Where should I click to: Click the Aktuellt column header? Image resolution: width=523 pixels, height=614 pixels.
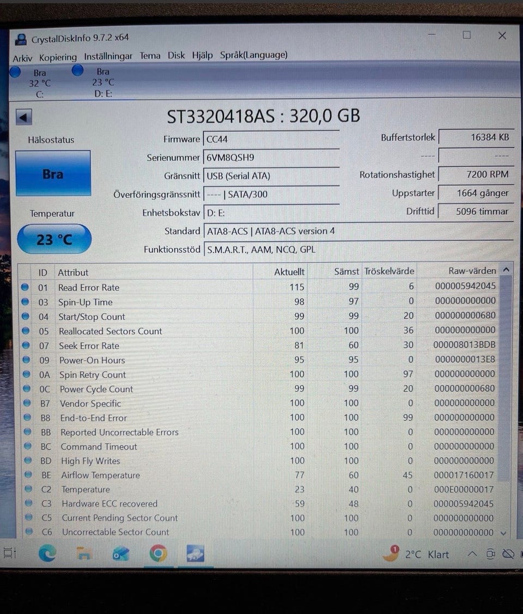point(280,272)
